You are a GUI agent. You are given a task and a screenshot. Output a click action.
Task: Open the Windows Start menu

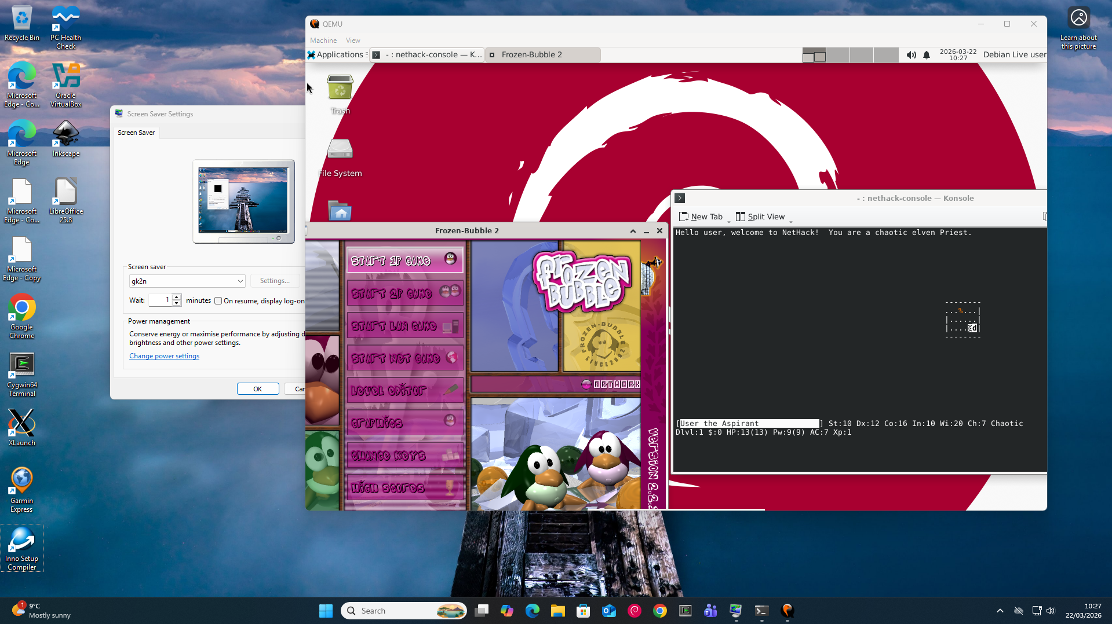pos(326,611)
